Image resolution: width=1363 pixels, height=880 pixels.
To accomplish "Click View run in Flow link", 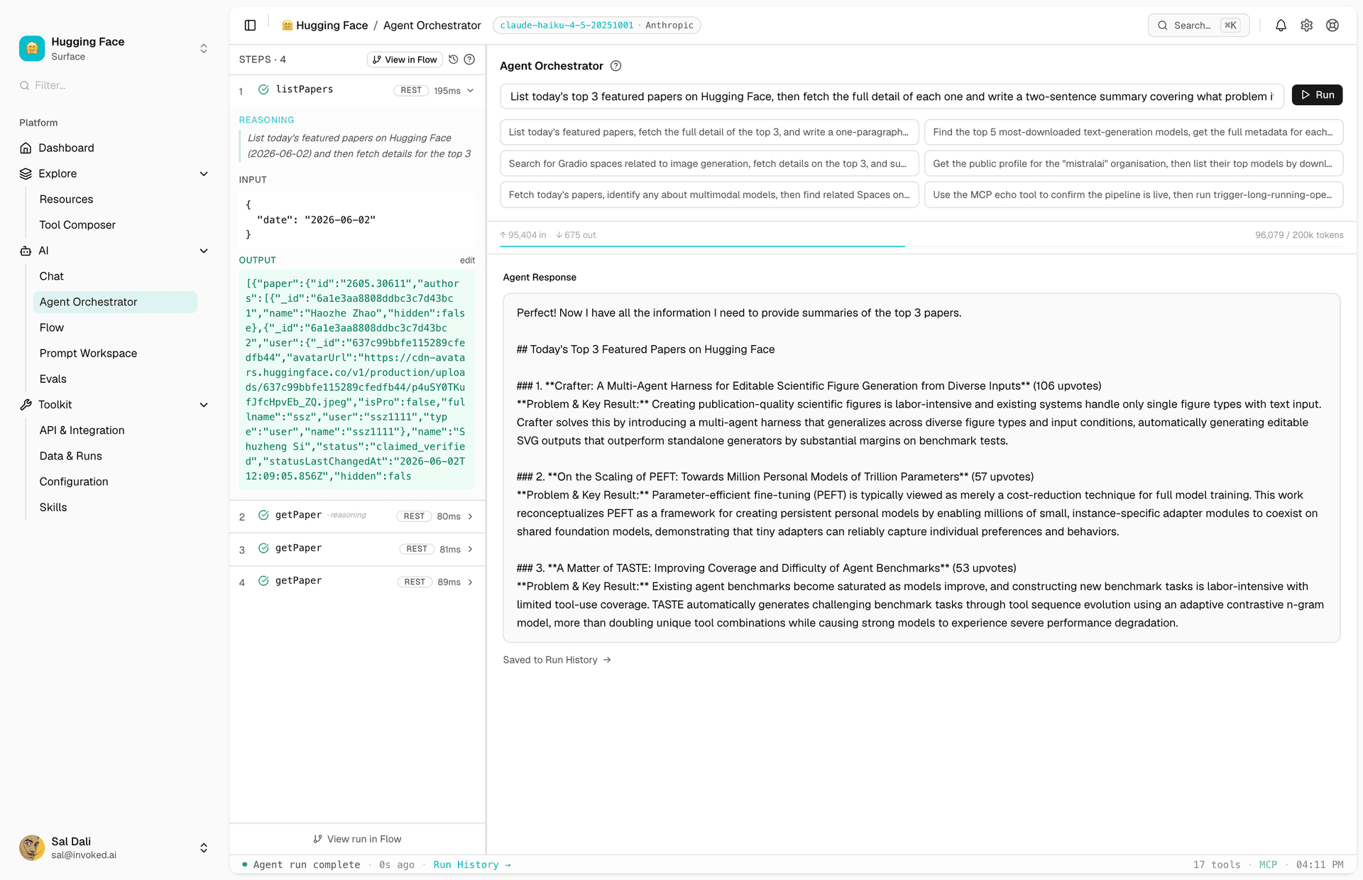I will tap(357, 839).
